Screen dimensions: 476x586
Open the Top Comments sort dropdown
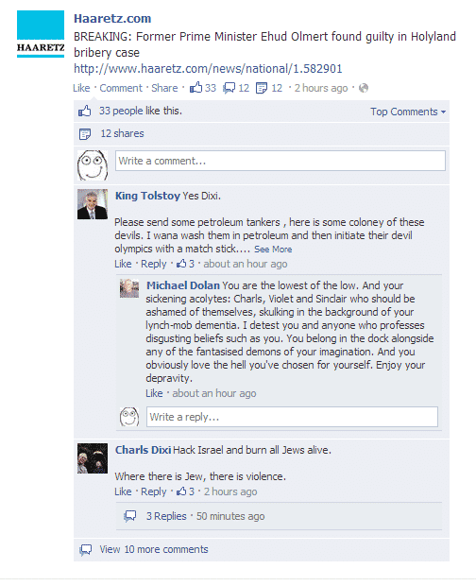click(408, 112)
